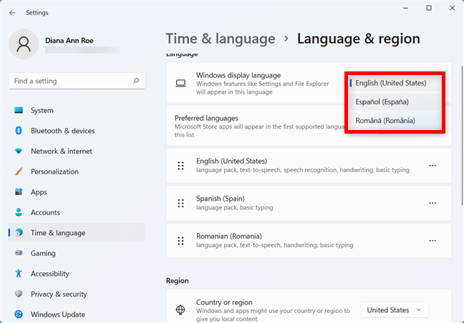Open the Personalization section
The image size is (464, 323).
click(x=54, y=172)
